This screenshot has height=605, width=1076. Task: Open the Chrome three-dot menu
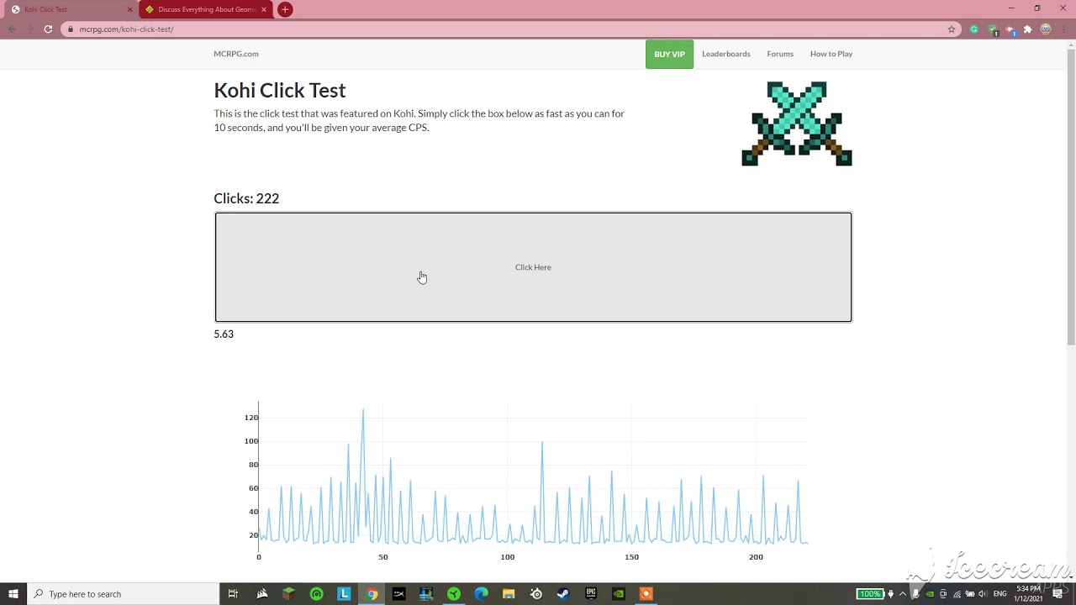pos(1063,29)
